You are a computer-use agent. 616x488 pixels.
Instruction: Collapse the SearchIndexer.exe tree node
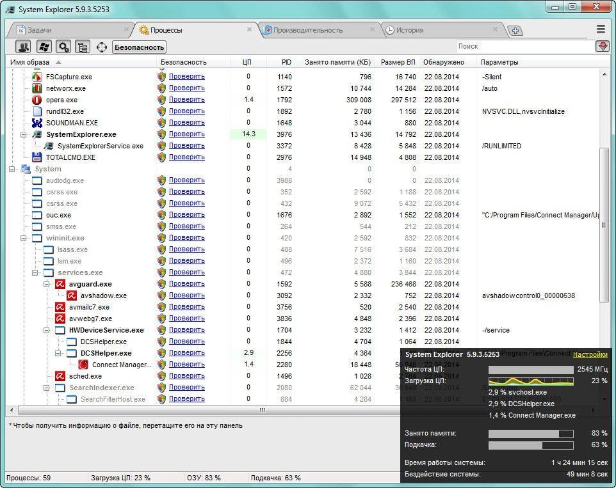click(x=46, y=388)
